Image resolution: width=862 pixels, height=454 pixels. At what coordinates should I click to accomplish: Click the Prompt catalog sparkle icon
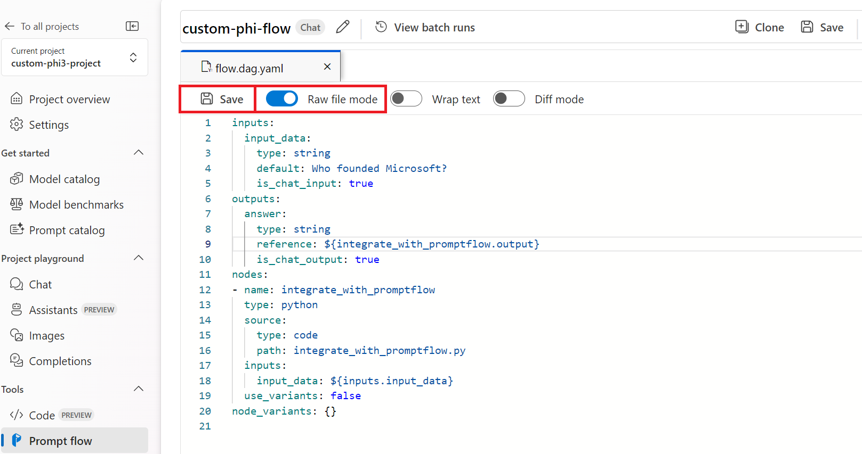pyautogui.click(x=17, y=229)
